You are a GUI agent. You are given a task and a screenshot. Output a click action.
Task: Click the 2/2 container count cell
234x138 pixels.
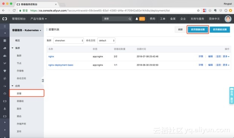115,57
